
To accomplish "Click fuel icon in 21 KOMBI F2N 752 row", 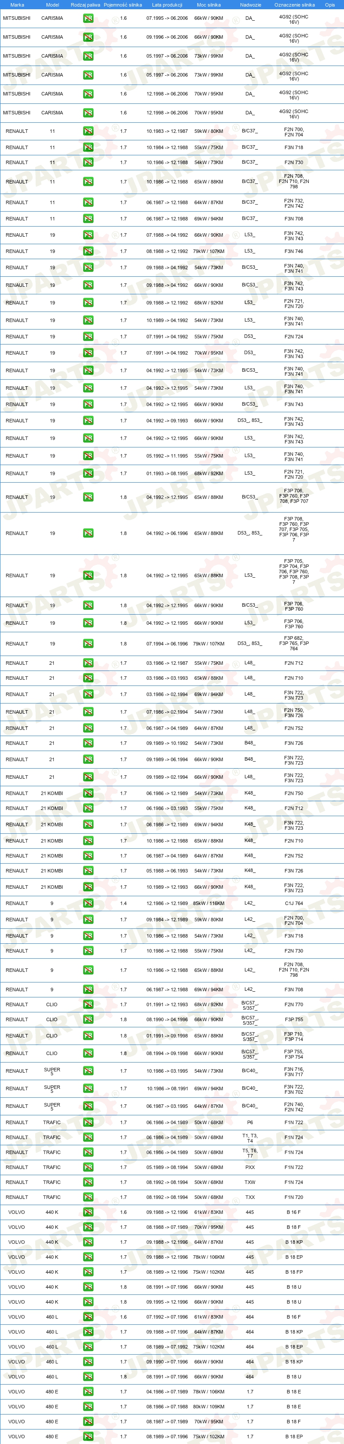I will coord(88,856).
